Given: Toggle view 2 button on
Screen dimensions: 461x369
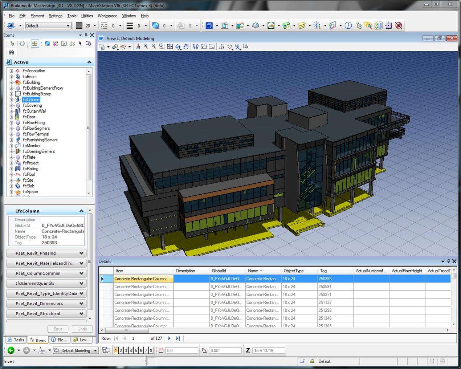Looking at the screenshot, I should click(x=121, y=350).
